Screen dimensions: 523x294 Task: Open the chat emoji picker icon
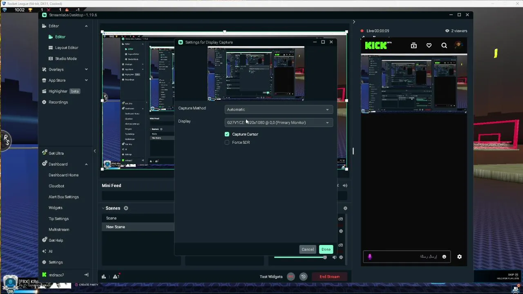[x=444, y=256]
